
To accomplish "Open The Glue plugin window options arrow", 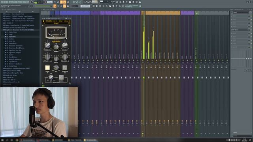I will click(42, 19).
